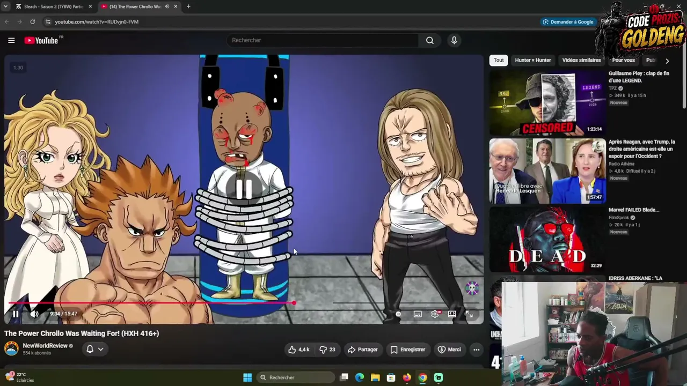This screenshot has width=687, height=386.
Task: Go forward in browser history
Action: 19,22
